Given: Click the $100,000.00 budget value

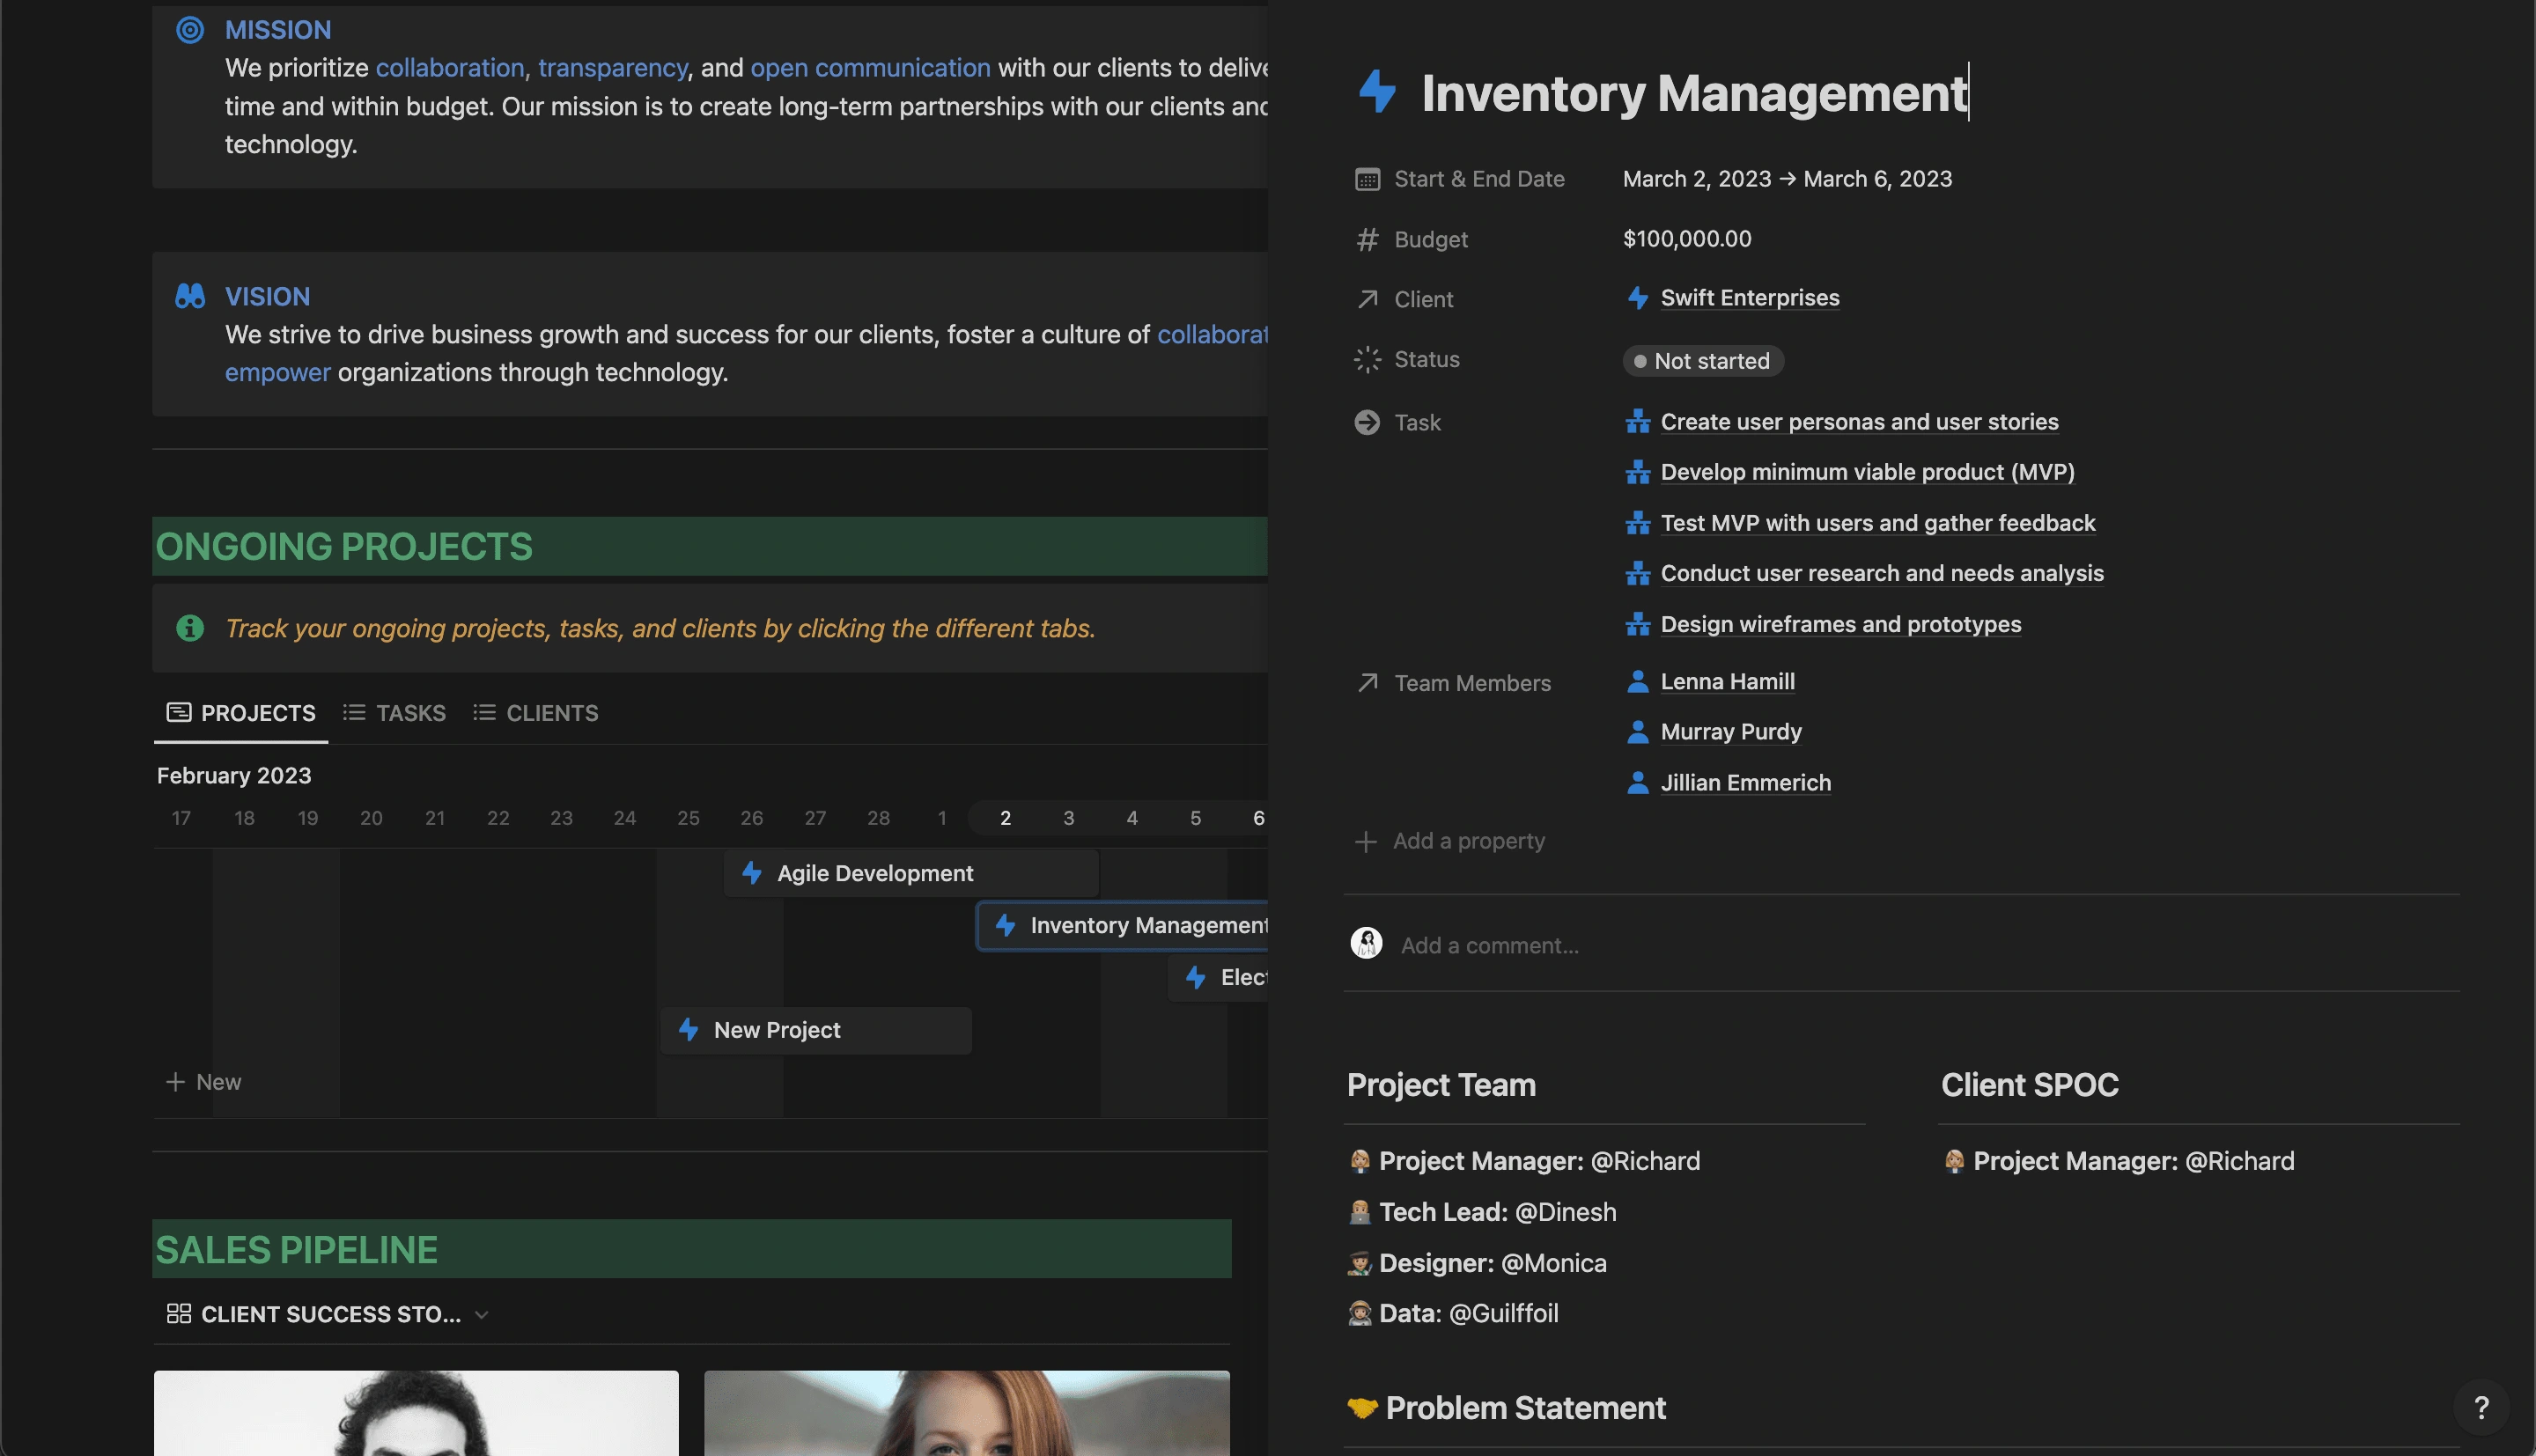Looking at the screenshot, I should coord(1687,239).
